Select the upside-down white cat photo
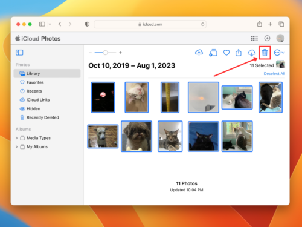302x227 pixels. click(x=137, y=97)
